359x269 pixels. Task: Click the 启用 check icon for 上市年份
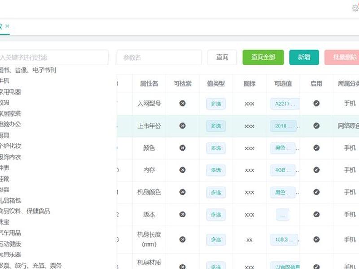point(316,126)
